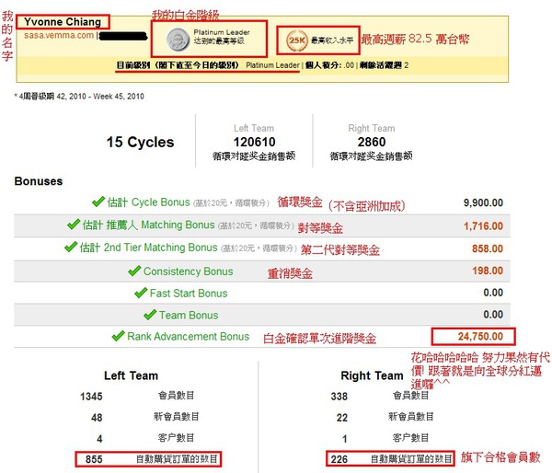Click Left Team customer count 4
The height and width of the screenshot is (473, 552).
click(99, 438)
